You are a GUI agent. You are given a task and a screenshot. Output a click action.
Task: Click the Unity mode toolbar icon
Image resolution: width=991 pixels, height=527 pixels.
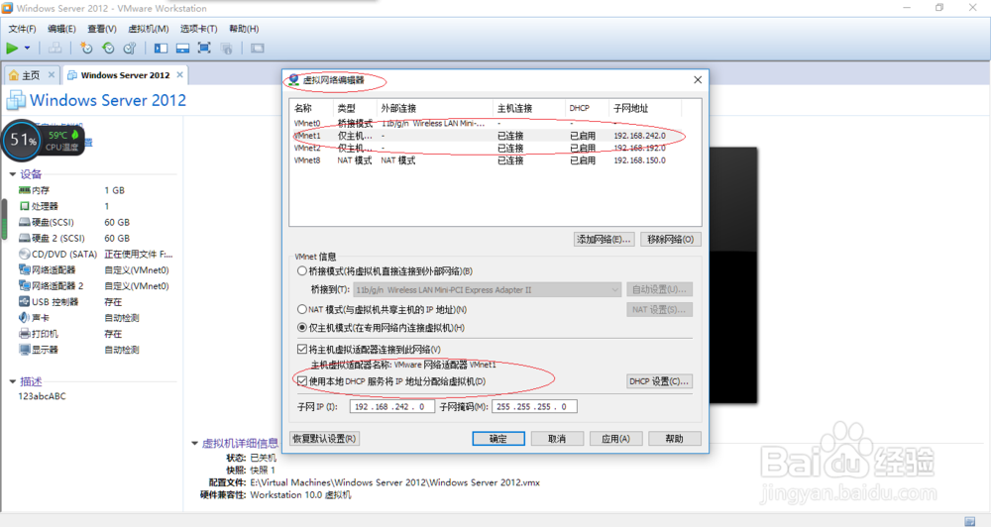(x=226, y=48)
